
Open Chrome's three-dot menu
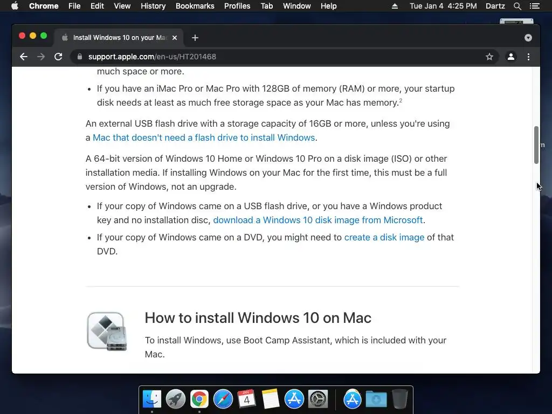[528, 57]
